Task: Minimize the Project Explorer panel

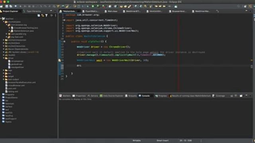Action: (x=51, y=11)
